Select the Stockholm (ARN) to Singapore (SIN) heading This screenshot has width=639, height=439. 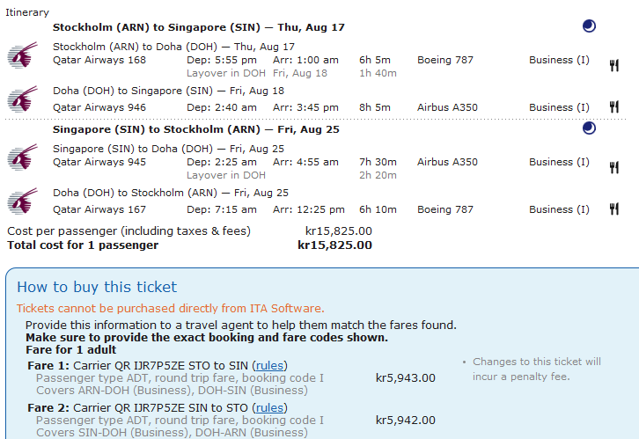click(x=199, y=27)
